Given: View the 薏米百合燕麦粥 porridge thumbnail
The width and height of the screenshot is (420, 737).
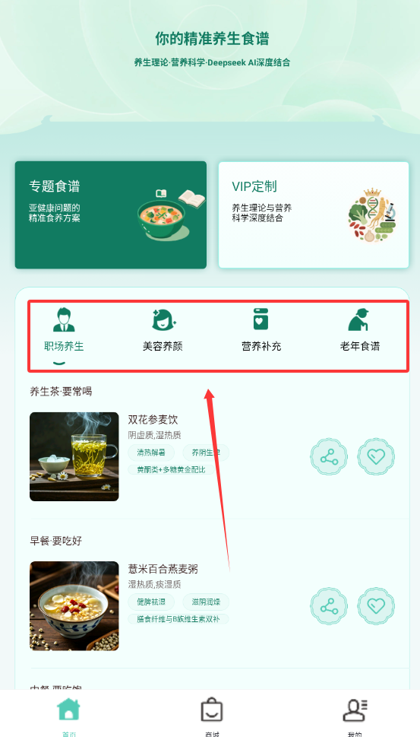Looking at the screenshot, I should (x=74, y=606).
